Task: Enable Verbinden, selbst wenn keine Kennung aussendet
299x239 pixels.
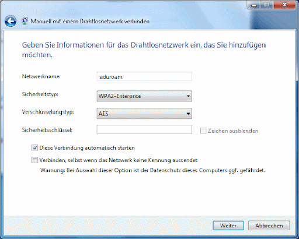Action: click(x=34, y=160)
